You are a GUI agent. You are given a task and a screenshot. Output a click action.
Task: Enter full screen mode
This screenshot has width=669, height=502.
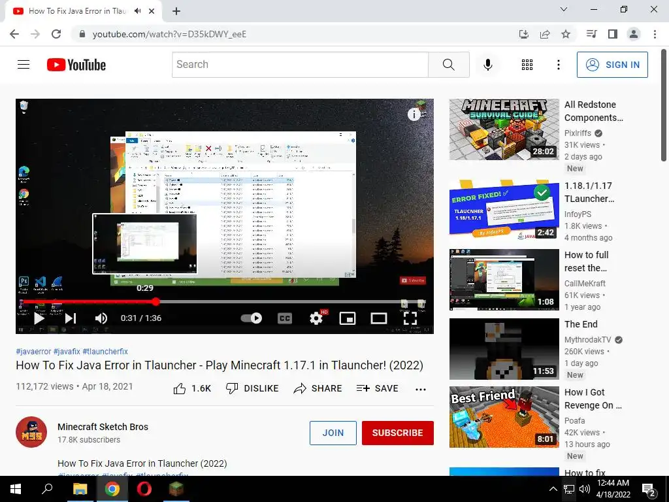point(410,318)
